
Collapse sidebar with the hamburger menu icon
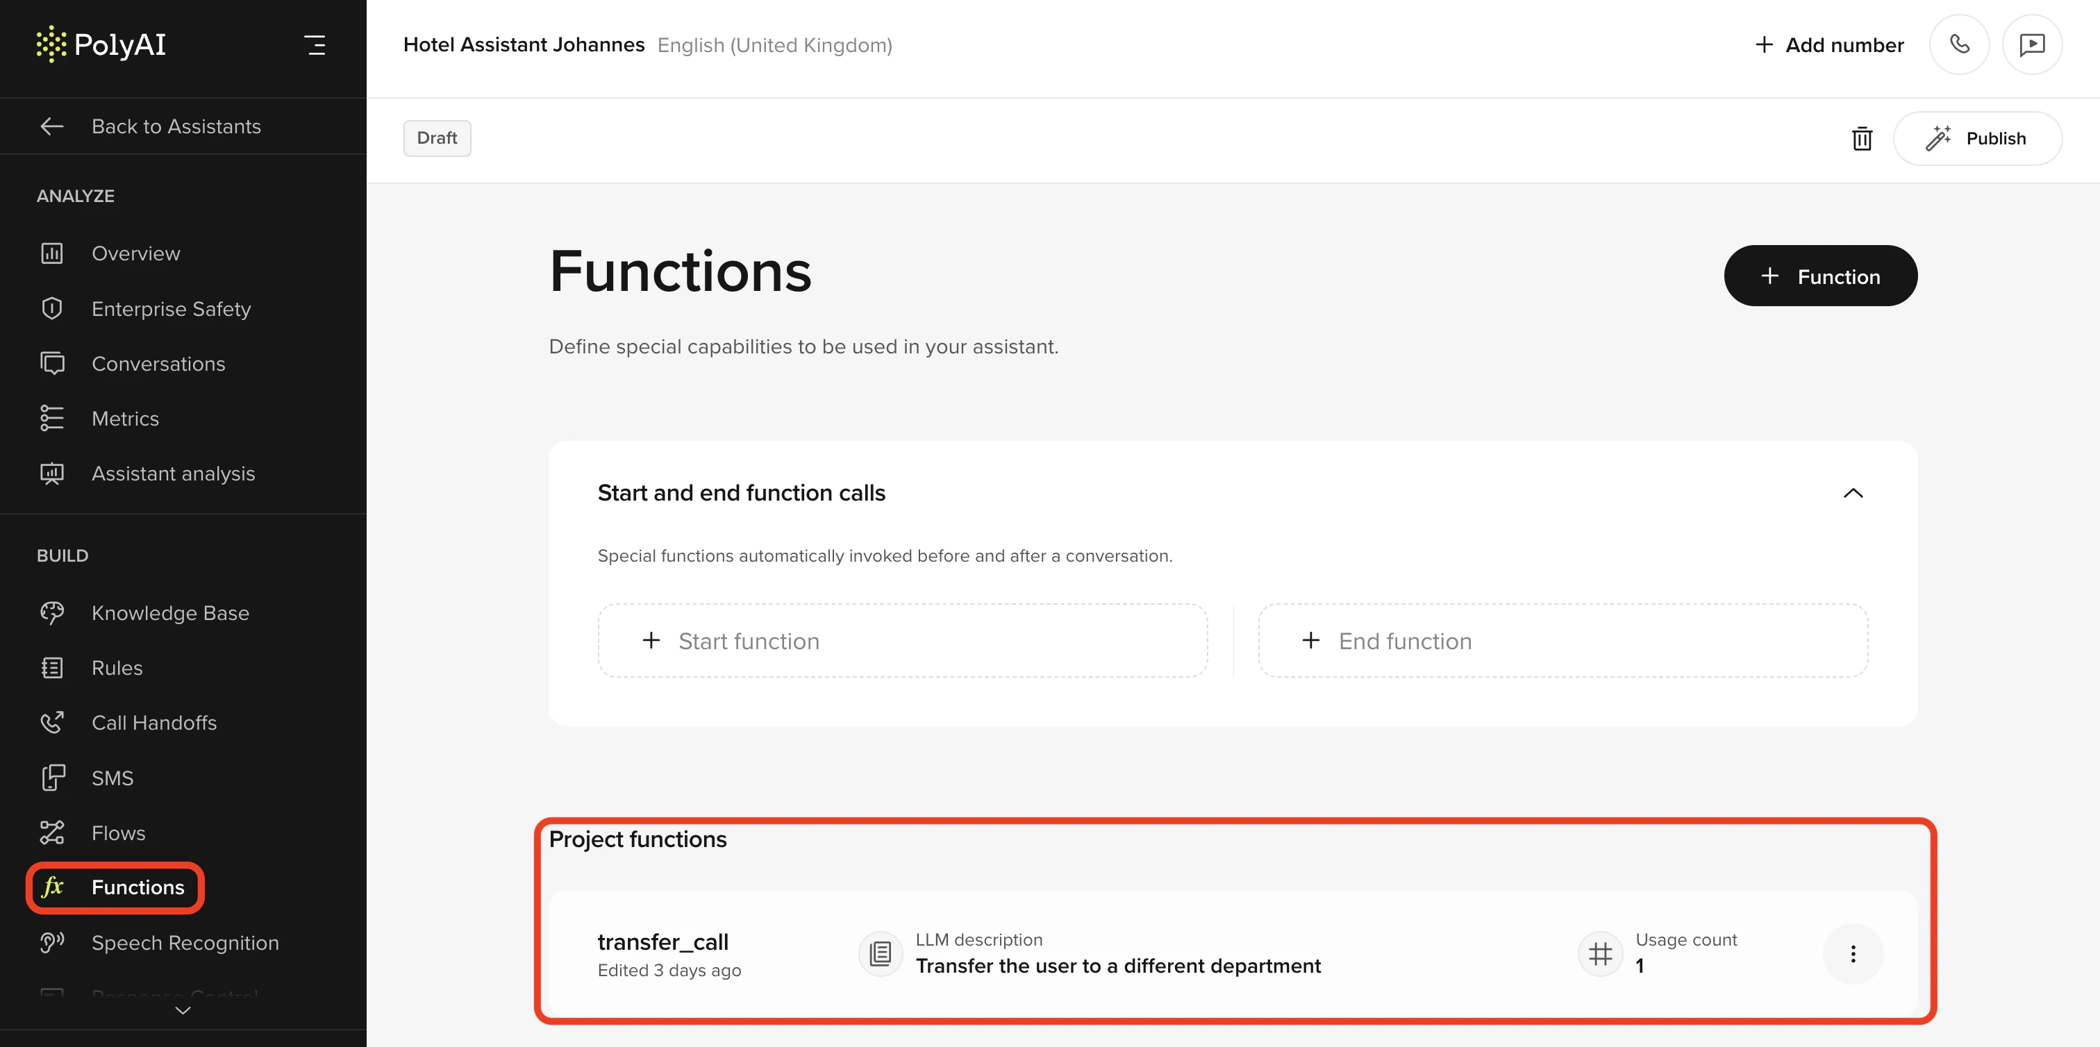(315, 45)
